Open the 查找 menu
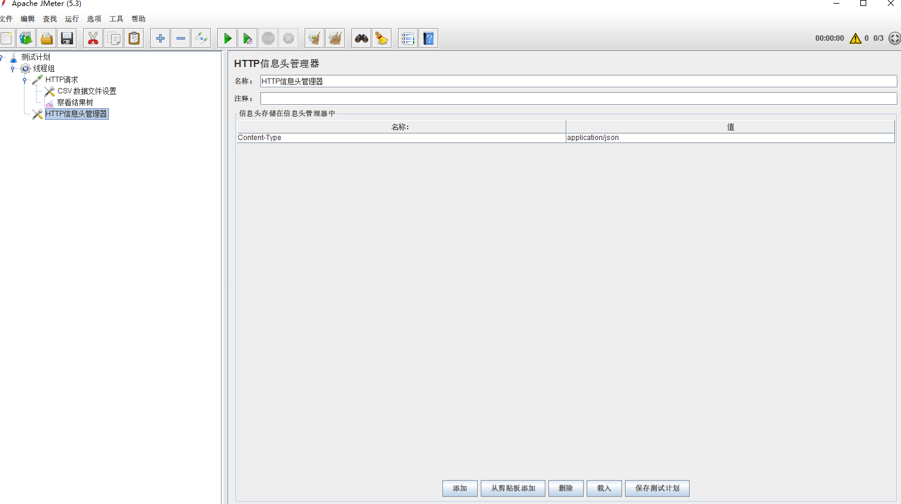Screen dimensions: 901x504 [x=50, y=19]
